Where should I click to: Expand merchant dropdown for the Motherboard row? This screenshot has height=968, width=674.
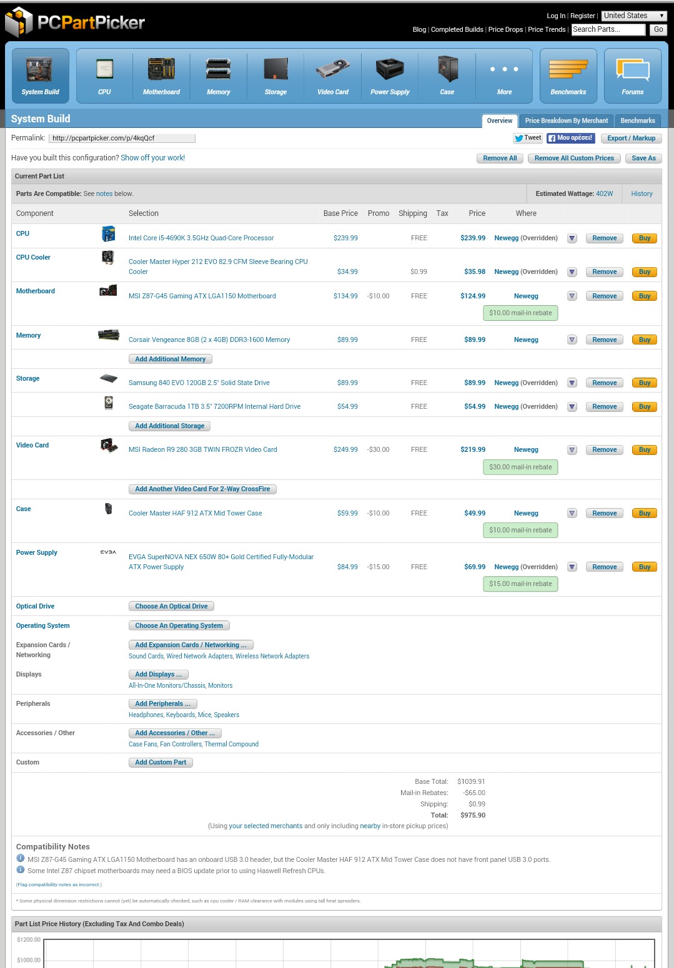572,296
